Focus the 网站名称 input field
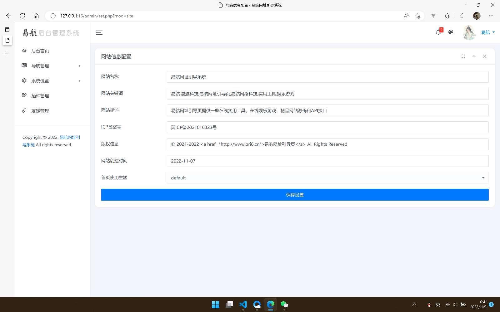This screenshot has height=312, width=500. coord(327,77)
